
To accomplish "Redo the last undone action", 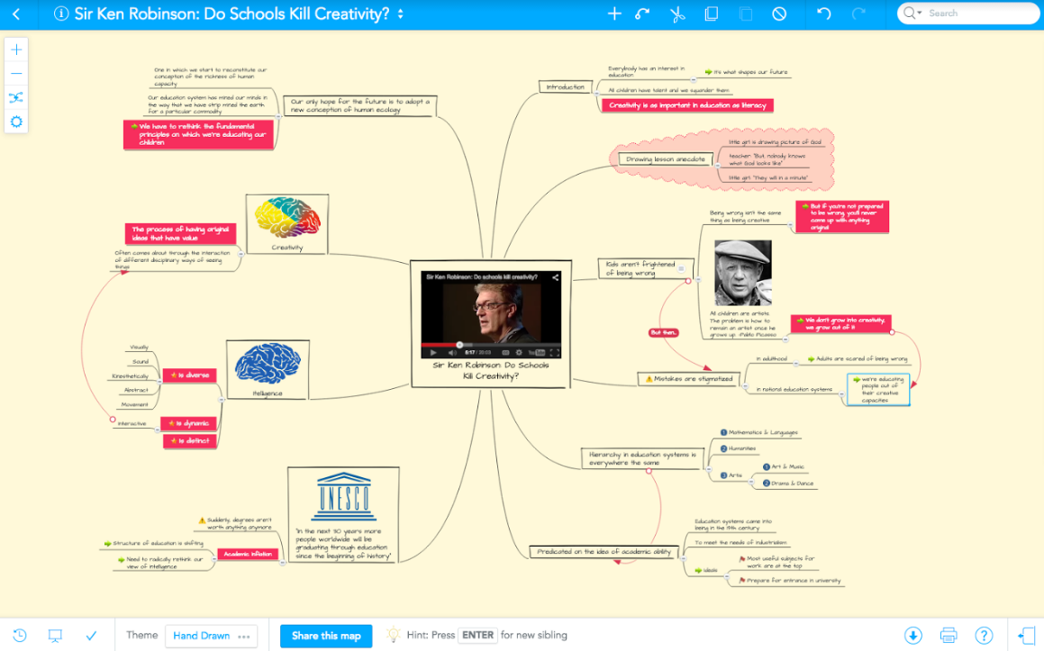I will [x=859, y=14].
